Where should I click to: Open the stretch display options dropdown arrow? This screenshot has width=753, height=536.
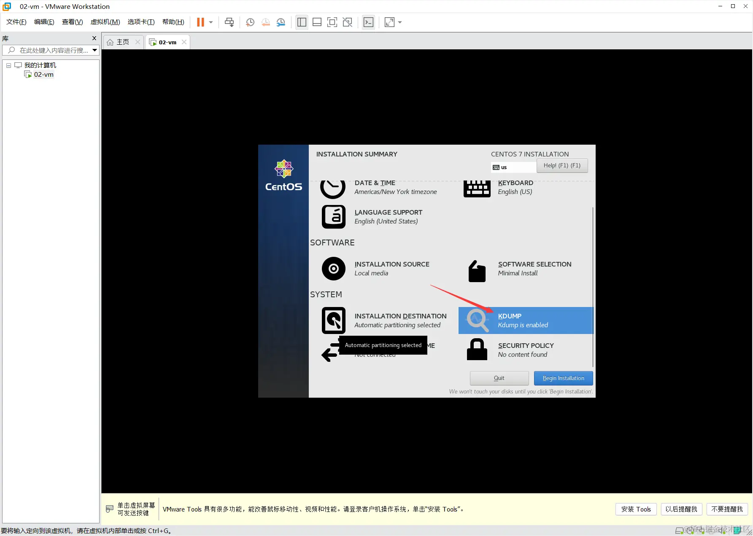click(x=400, y=22)
